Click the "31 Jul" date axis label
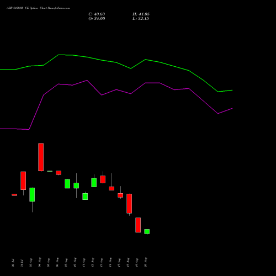The width and height of the screenshot is (276, 276). point(22,263)
